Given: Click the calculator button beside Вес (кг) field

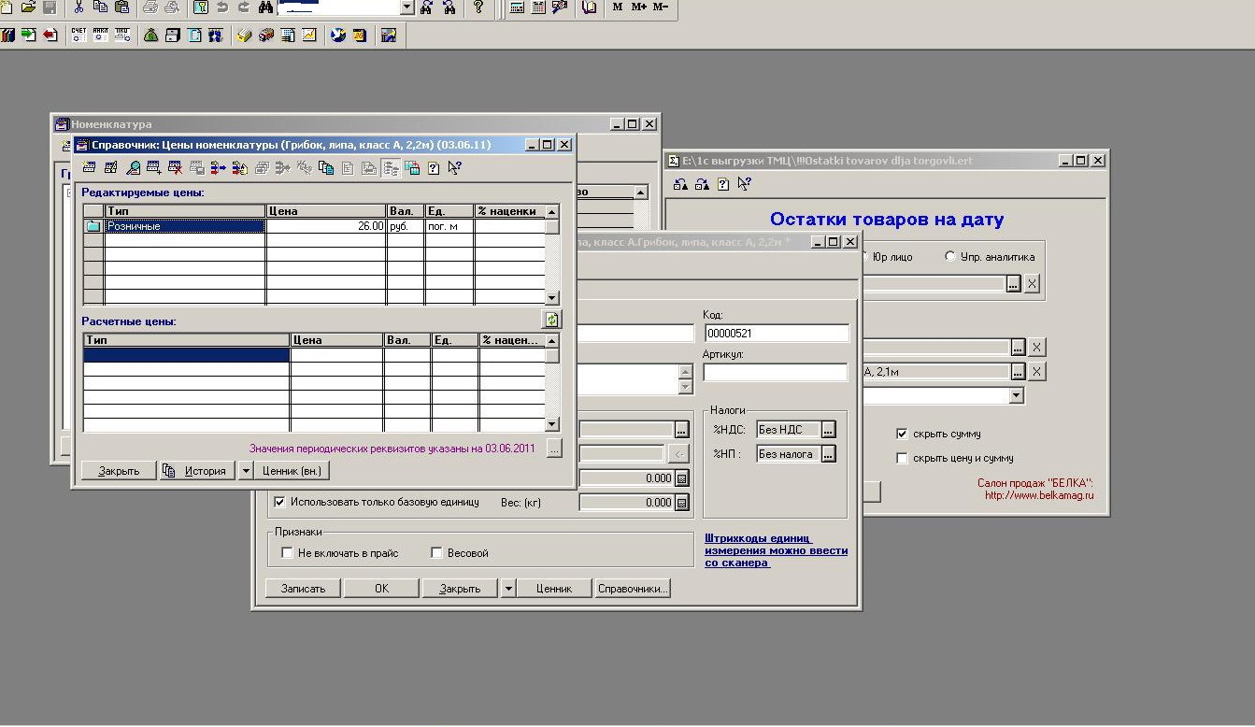Looking at the screenshot, I should coord(682,503).
